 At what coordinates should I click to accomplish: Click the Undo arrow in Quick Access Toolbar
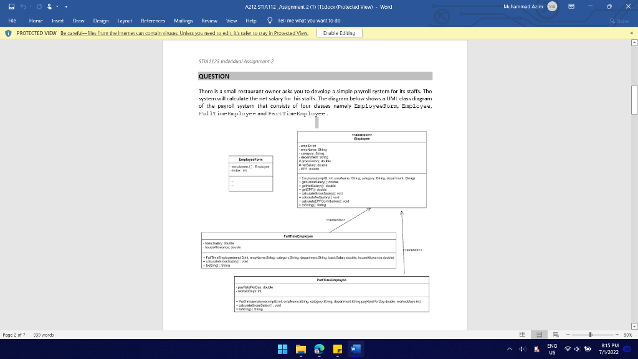(x=23, y=6)
